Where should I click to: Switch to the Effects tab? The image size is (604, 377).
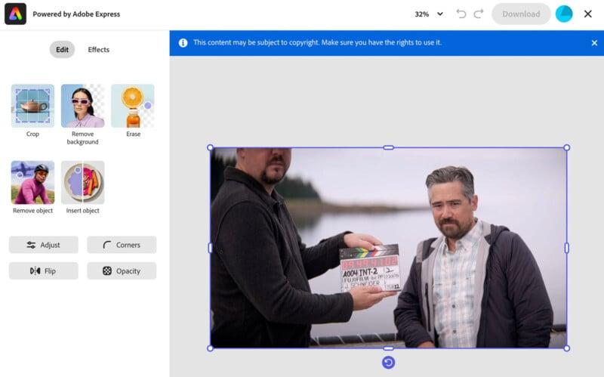click(98, 50)
